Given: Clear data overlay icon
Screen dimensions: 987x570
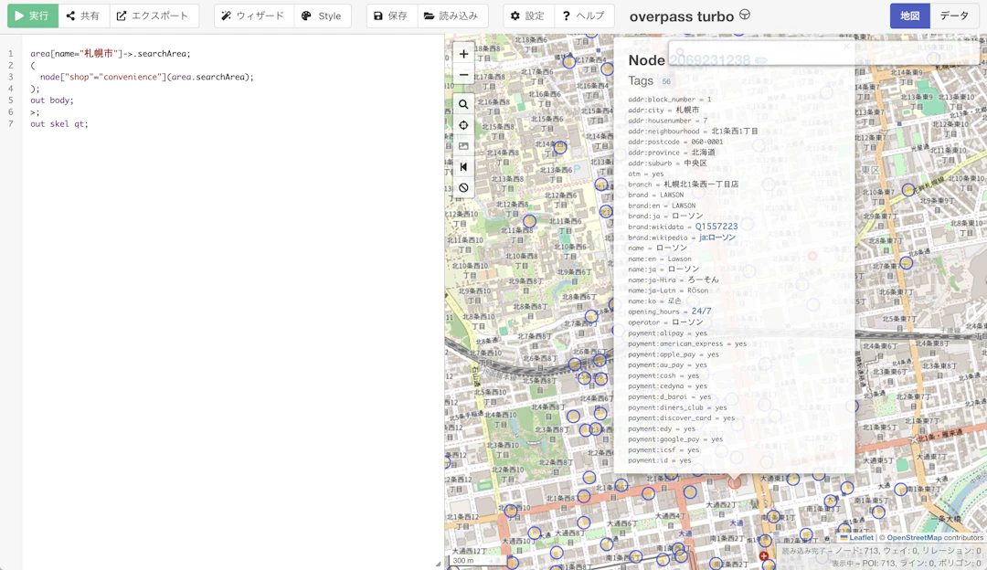Looking at the screenshot, I should 464,187.
